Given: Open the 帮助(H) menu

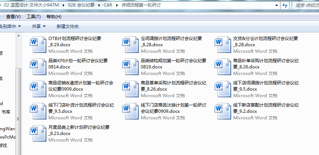Looking at the screenshot, I should pyautogui.click(x=54, y=17).
